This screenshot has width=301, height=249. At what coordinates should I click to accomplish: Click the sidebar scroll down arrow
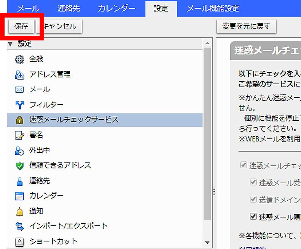[207, 242]
